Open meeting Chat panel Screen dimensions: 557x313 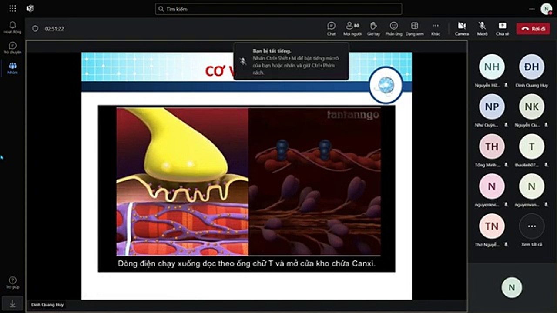[x=332, y=29]
